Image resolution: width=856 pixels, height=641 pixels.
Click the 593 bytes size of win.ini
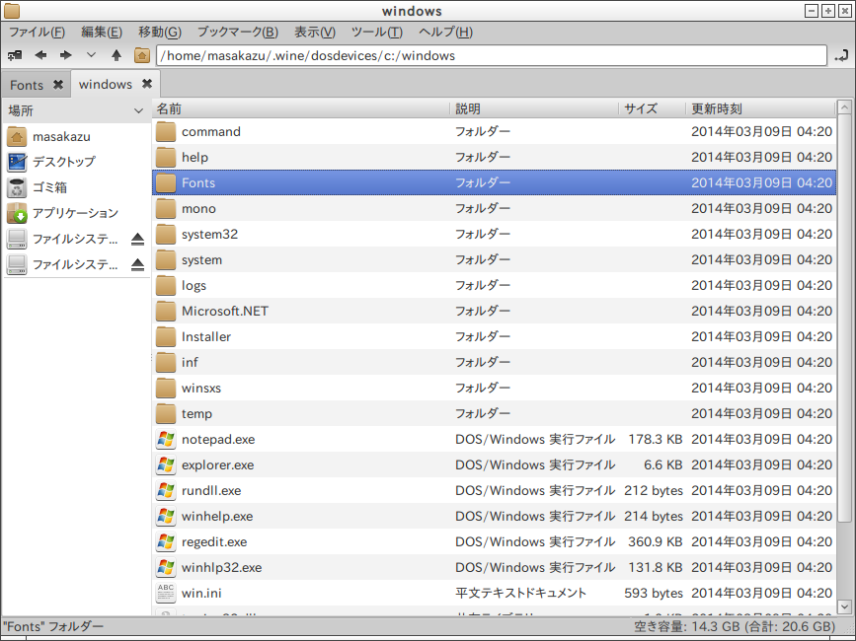point(654,593)
